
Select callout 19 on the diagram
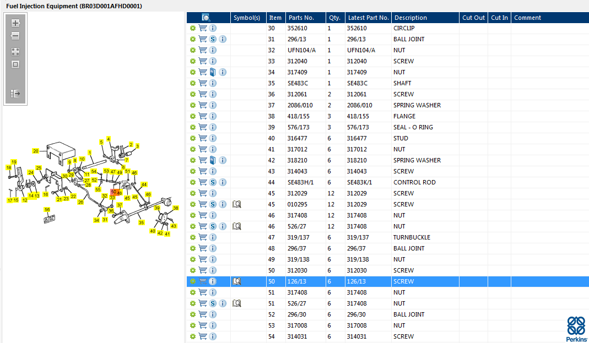click(x=14, y=162)
